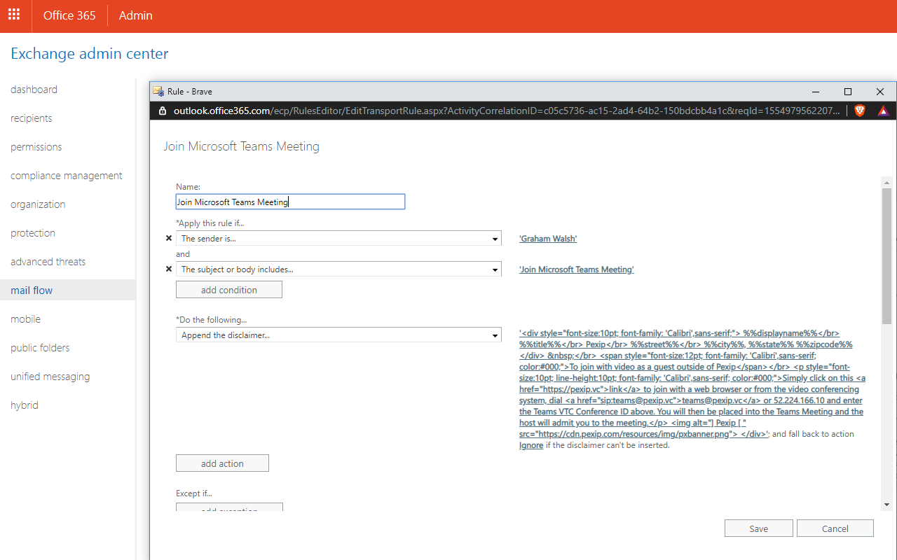Remove the 'subject or body includes' condition
This screenshot has height=560, width=897.
[x=168, y=269]
